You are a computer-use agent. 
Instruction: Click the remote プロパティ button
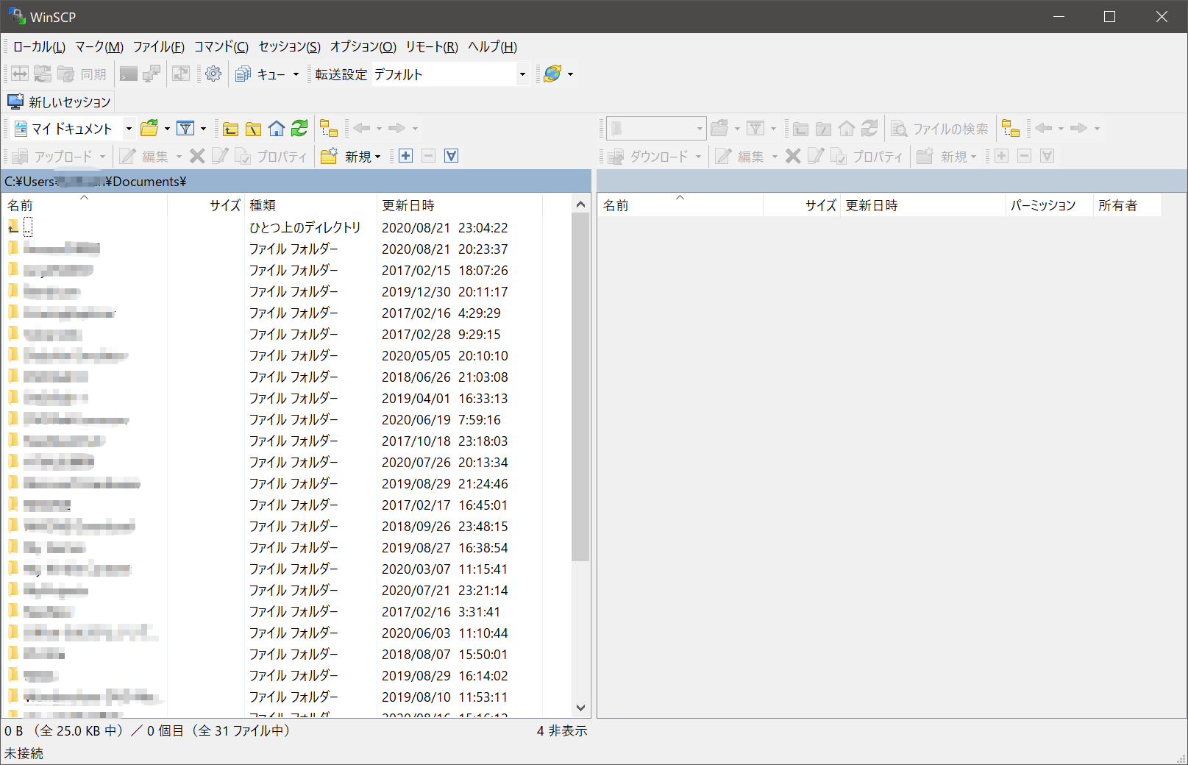click(x=867, y=157)
